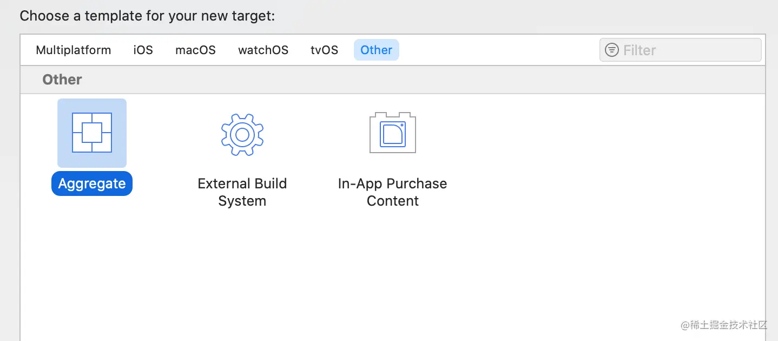Click the highlighted Other tab
The image size is (778, 341).
tap(376, 50)
